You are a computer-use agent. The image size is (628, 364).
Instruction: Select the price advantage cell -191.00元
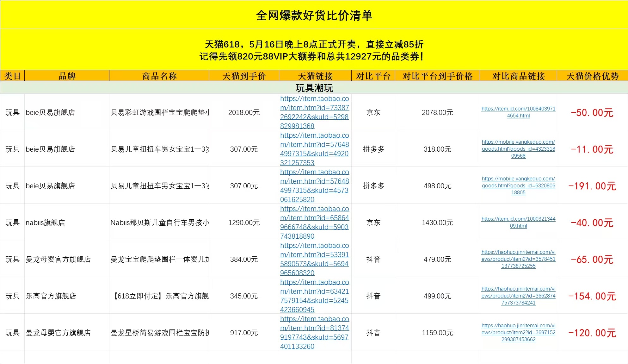point(593,186)
